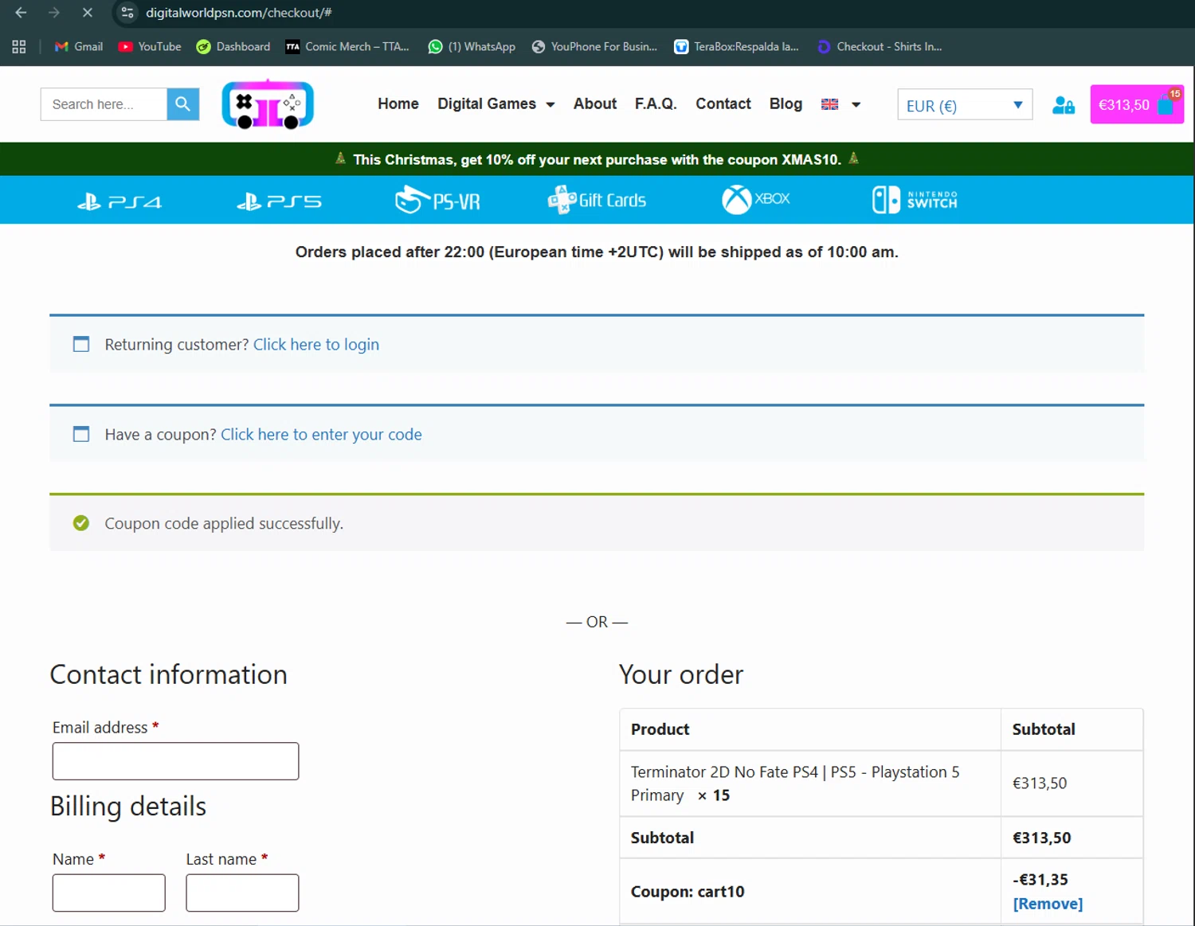Open Checkout - Shirts In bookmark
The height and width of the screenshot is (926, 1195).
880,47
